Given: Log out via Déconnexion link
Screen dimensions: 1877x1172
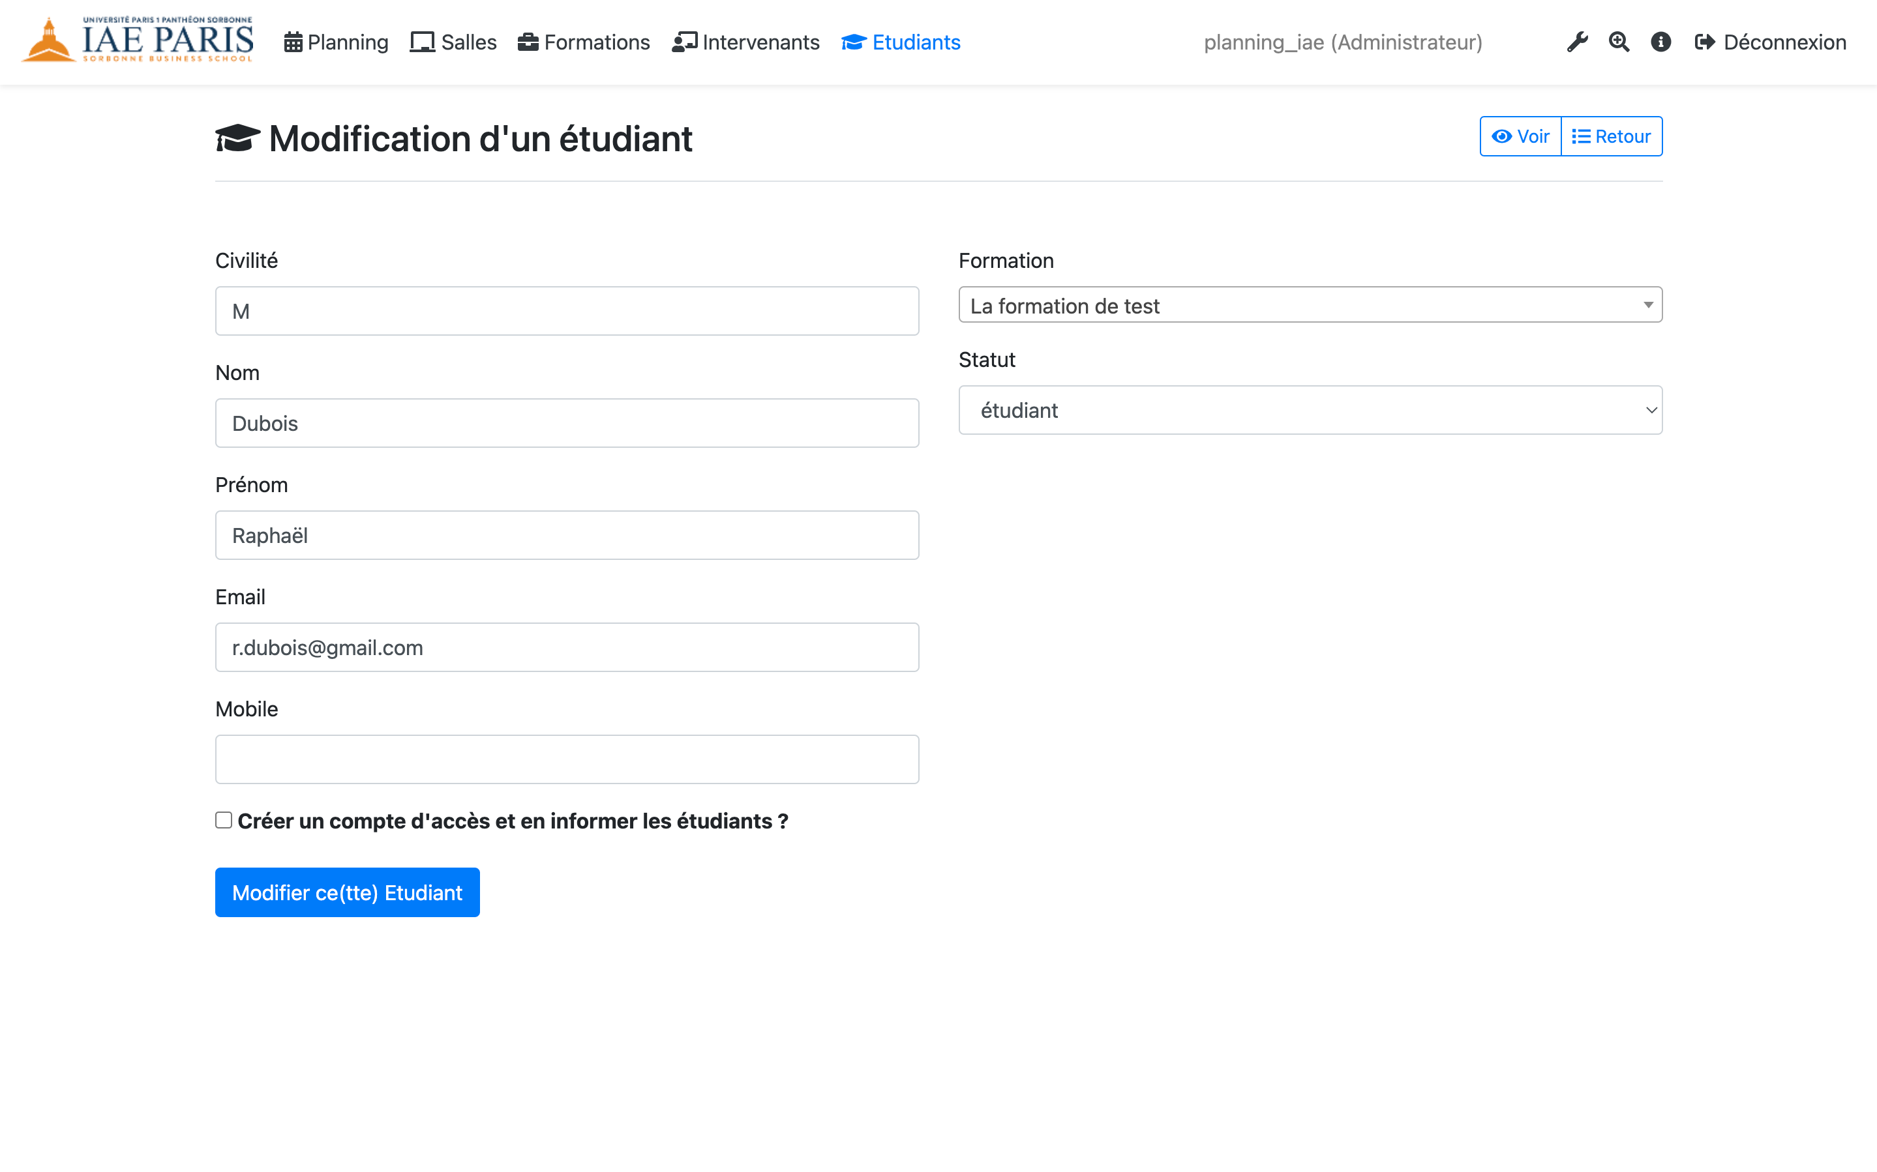Looking at the screenshot, I should pyautogui.click(x=1770, y=42).
